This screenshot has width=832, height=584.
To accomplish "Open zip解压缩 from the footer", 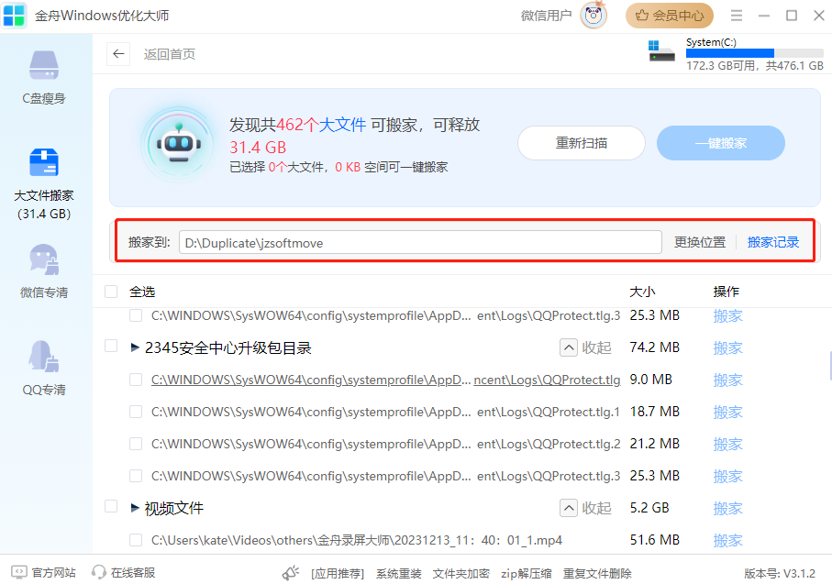I will click(x=527, y=573).
